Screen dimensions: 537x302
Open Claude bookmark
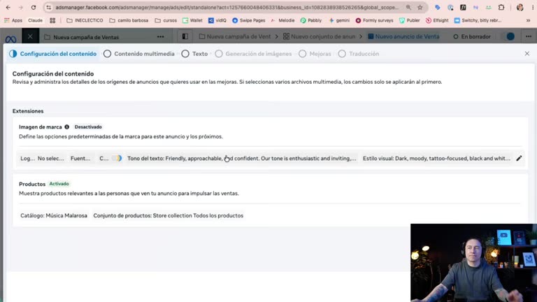tap(35, 20)
